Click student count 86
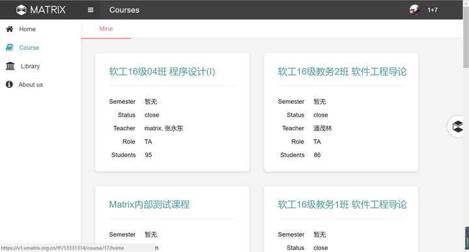 [317, 155]
